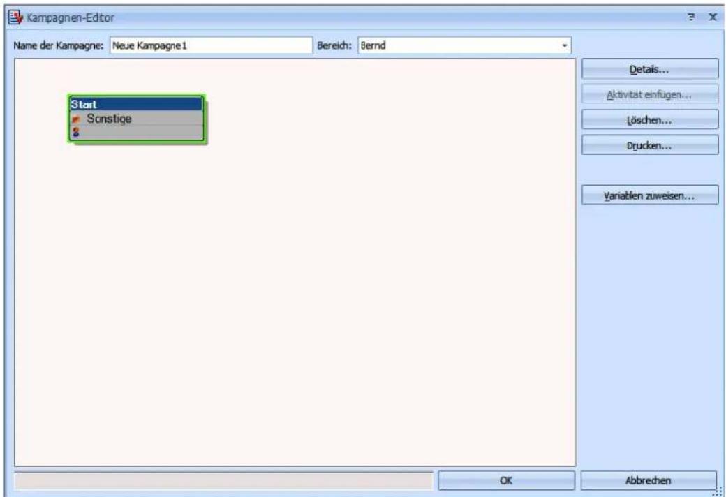Click the Aktivität einfügen button

tap(650, 95)
